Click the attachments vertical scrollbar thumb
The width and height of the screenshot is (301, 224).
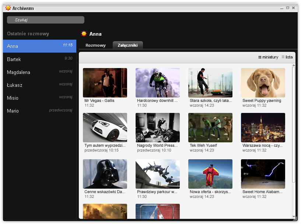pyautogui.click(x=294, y=125)
